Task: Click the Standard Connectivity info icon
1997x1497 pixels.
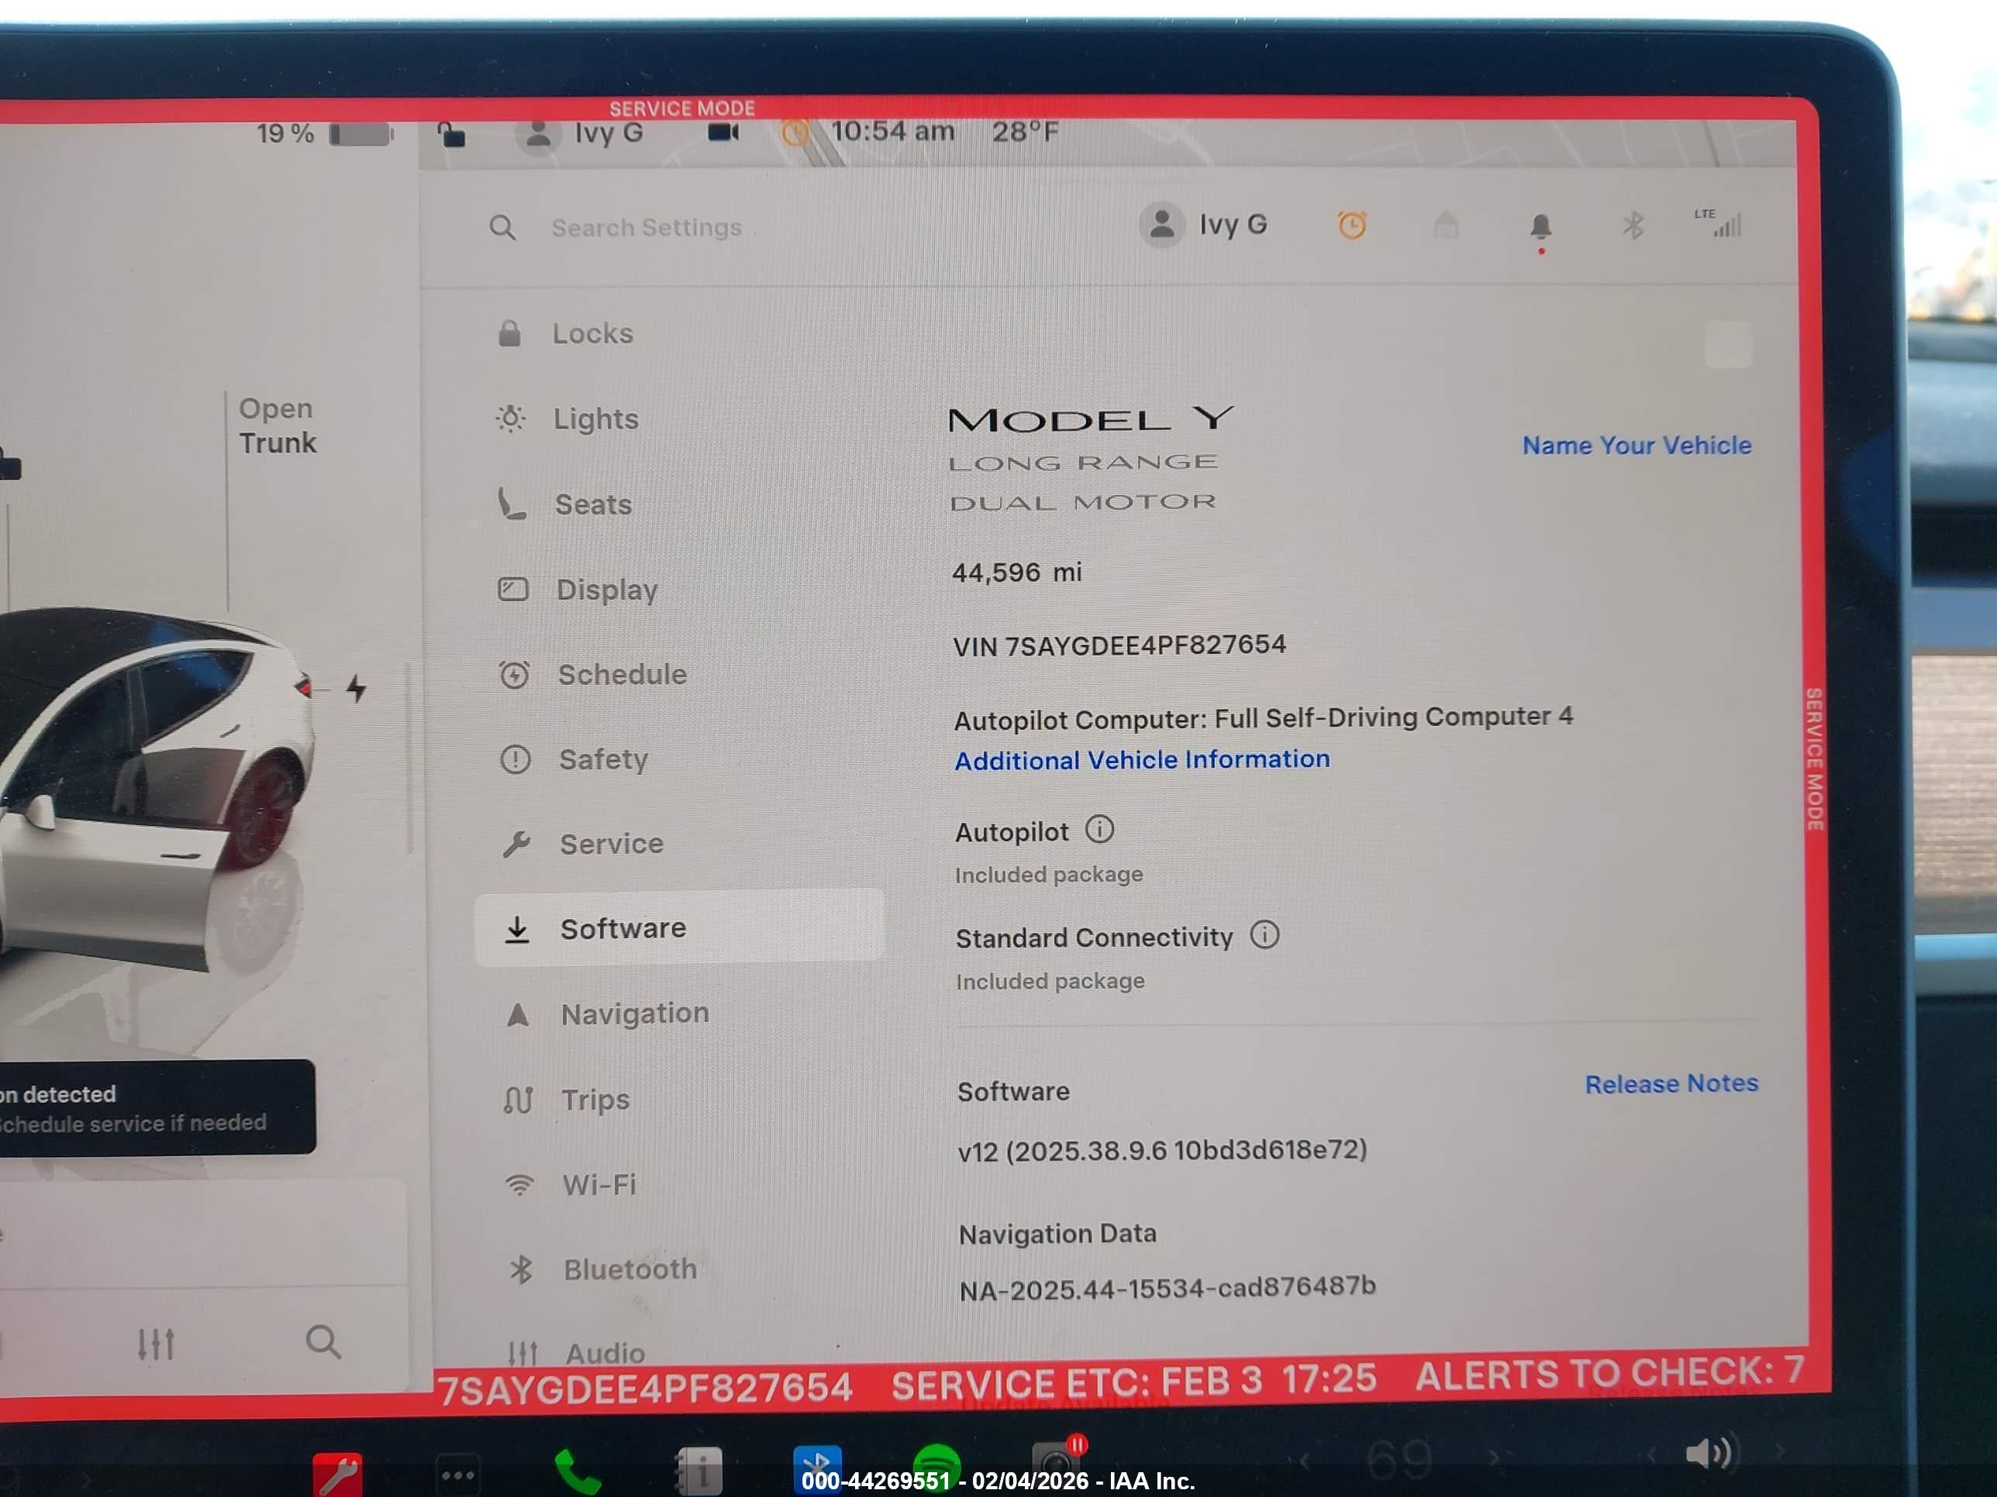Action: [1264, 934]
